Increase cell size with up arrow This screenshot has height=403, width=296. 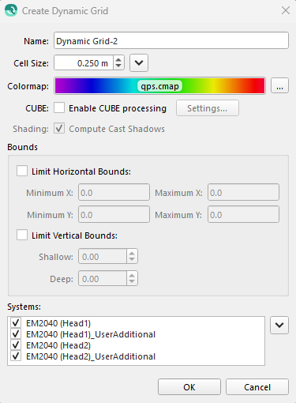pyautogui.click(x=118, y=59)
